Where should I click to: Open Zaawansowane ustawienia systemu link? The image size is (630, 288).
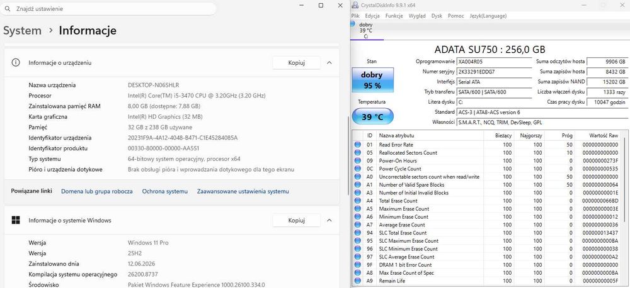pos(243,191)
